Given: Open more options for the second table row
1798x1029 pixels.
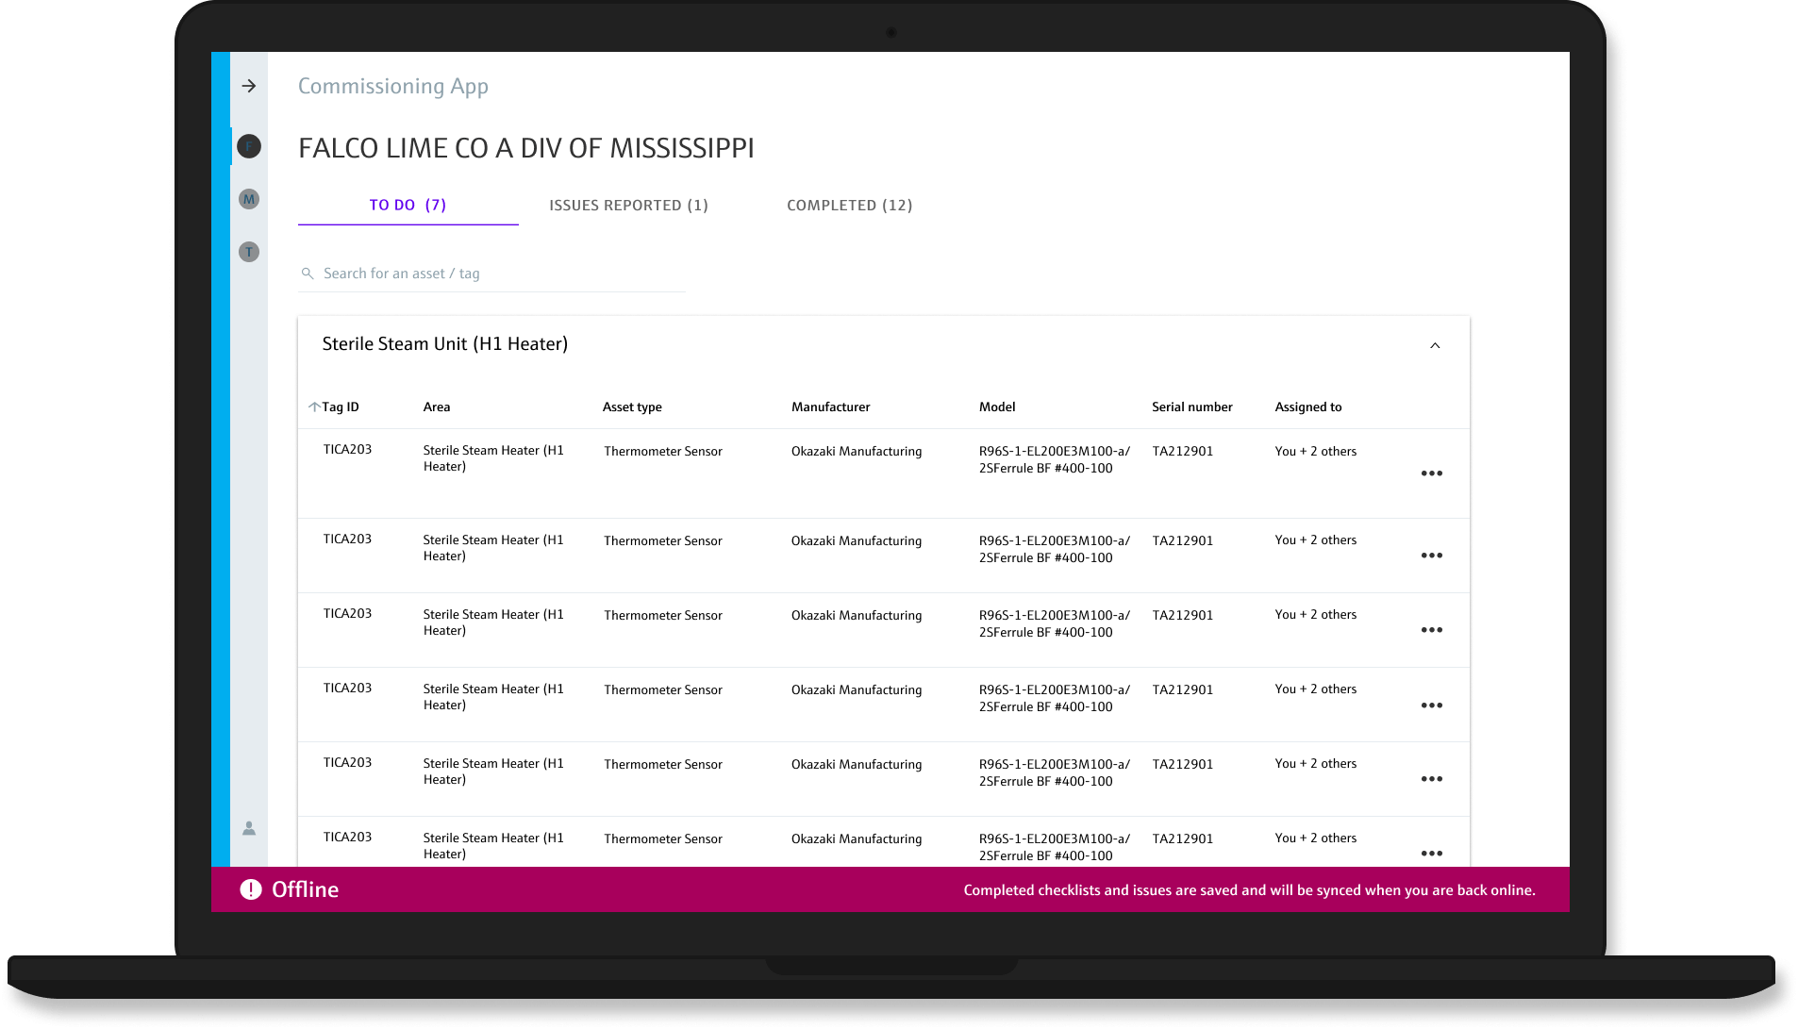Looking at the screenshot, I should (x=1431, y=556).
